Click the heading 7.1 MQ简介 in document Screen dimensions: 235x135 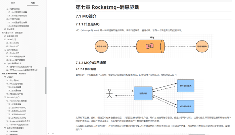pyautogui.click(x=86, y=16)
